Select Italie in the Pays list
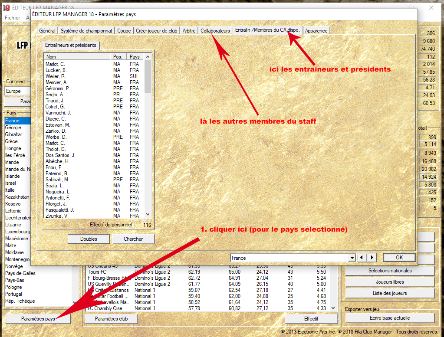The height and width of the screenshot is (337, 444). tap(10, 190)
